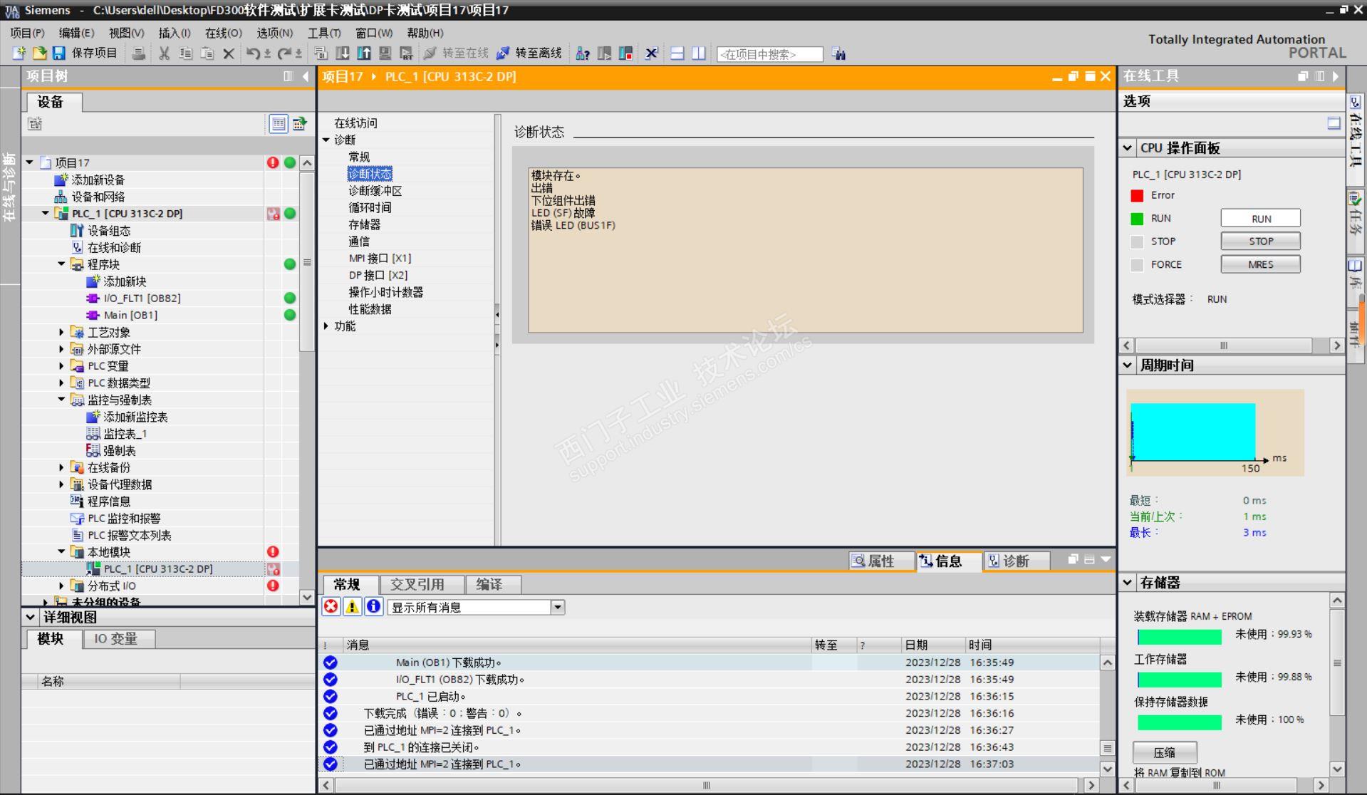Click the 压缩 compress button
The image size is (1367, 795).
(x=1165, y=752)
